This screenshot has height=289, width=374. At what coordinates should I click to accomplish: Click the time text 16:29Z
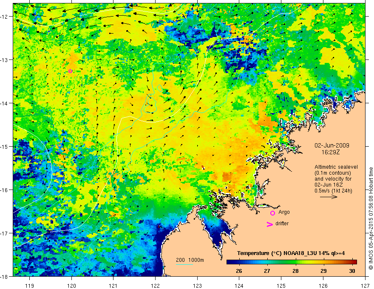[x=330, y=152]
